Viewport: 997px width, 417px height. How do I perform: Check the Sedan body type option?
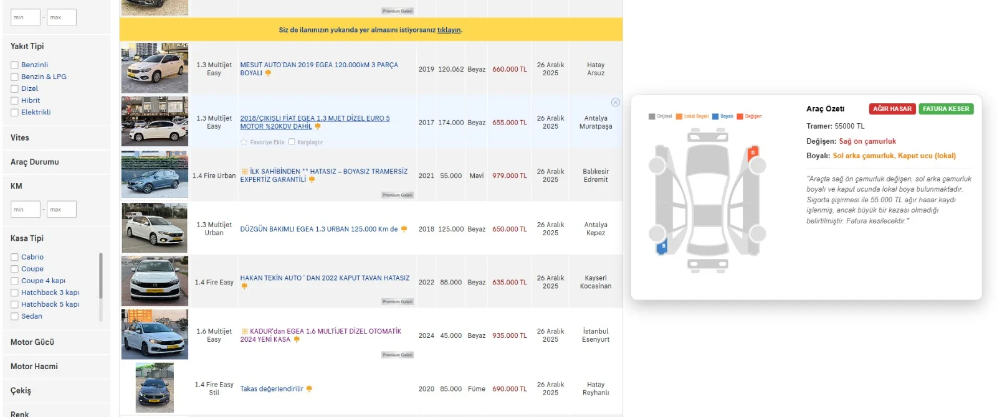tap(14, 317)
